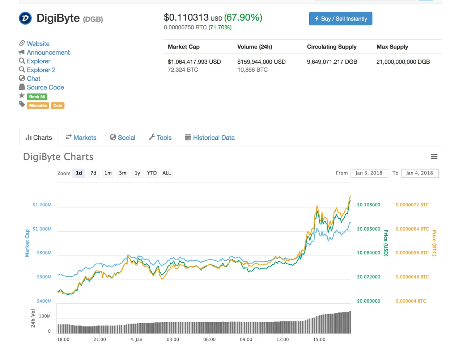
Task: Click the Circulating Supply column header
Action: (x=332, y=47)
